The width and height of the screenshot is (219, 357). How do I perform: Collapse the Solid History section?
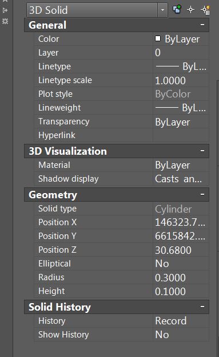coord(202,307)
